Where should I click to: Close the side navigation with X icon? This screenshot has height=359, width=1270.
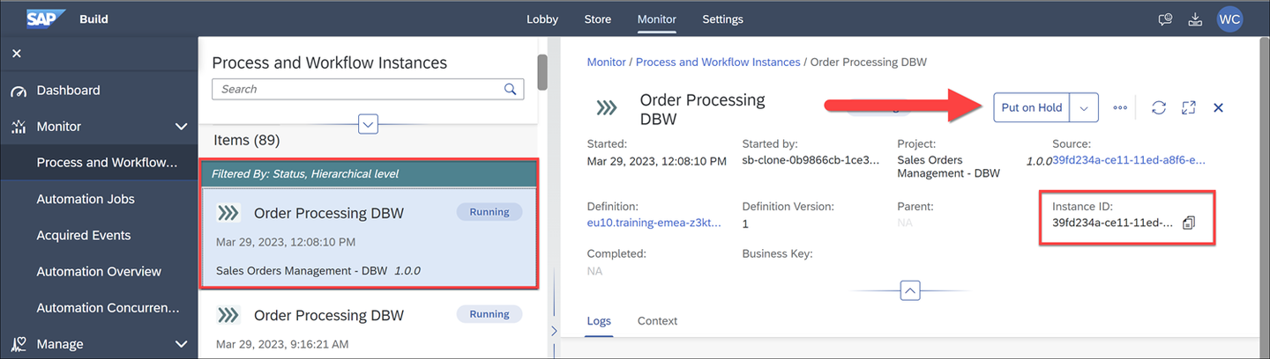[16, 54]
